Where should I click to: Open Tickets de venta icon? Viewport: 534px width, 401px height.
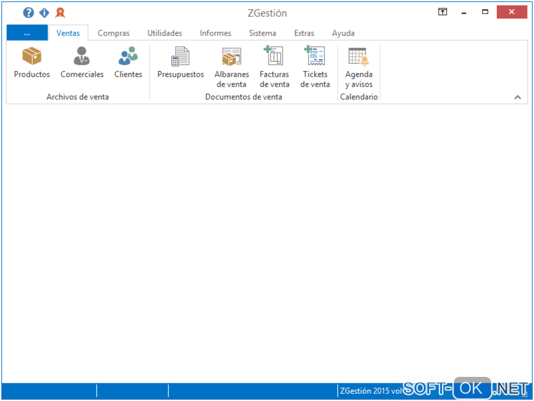315,55
